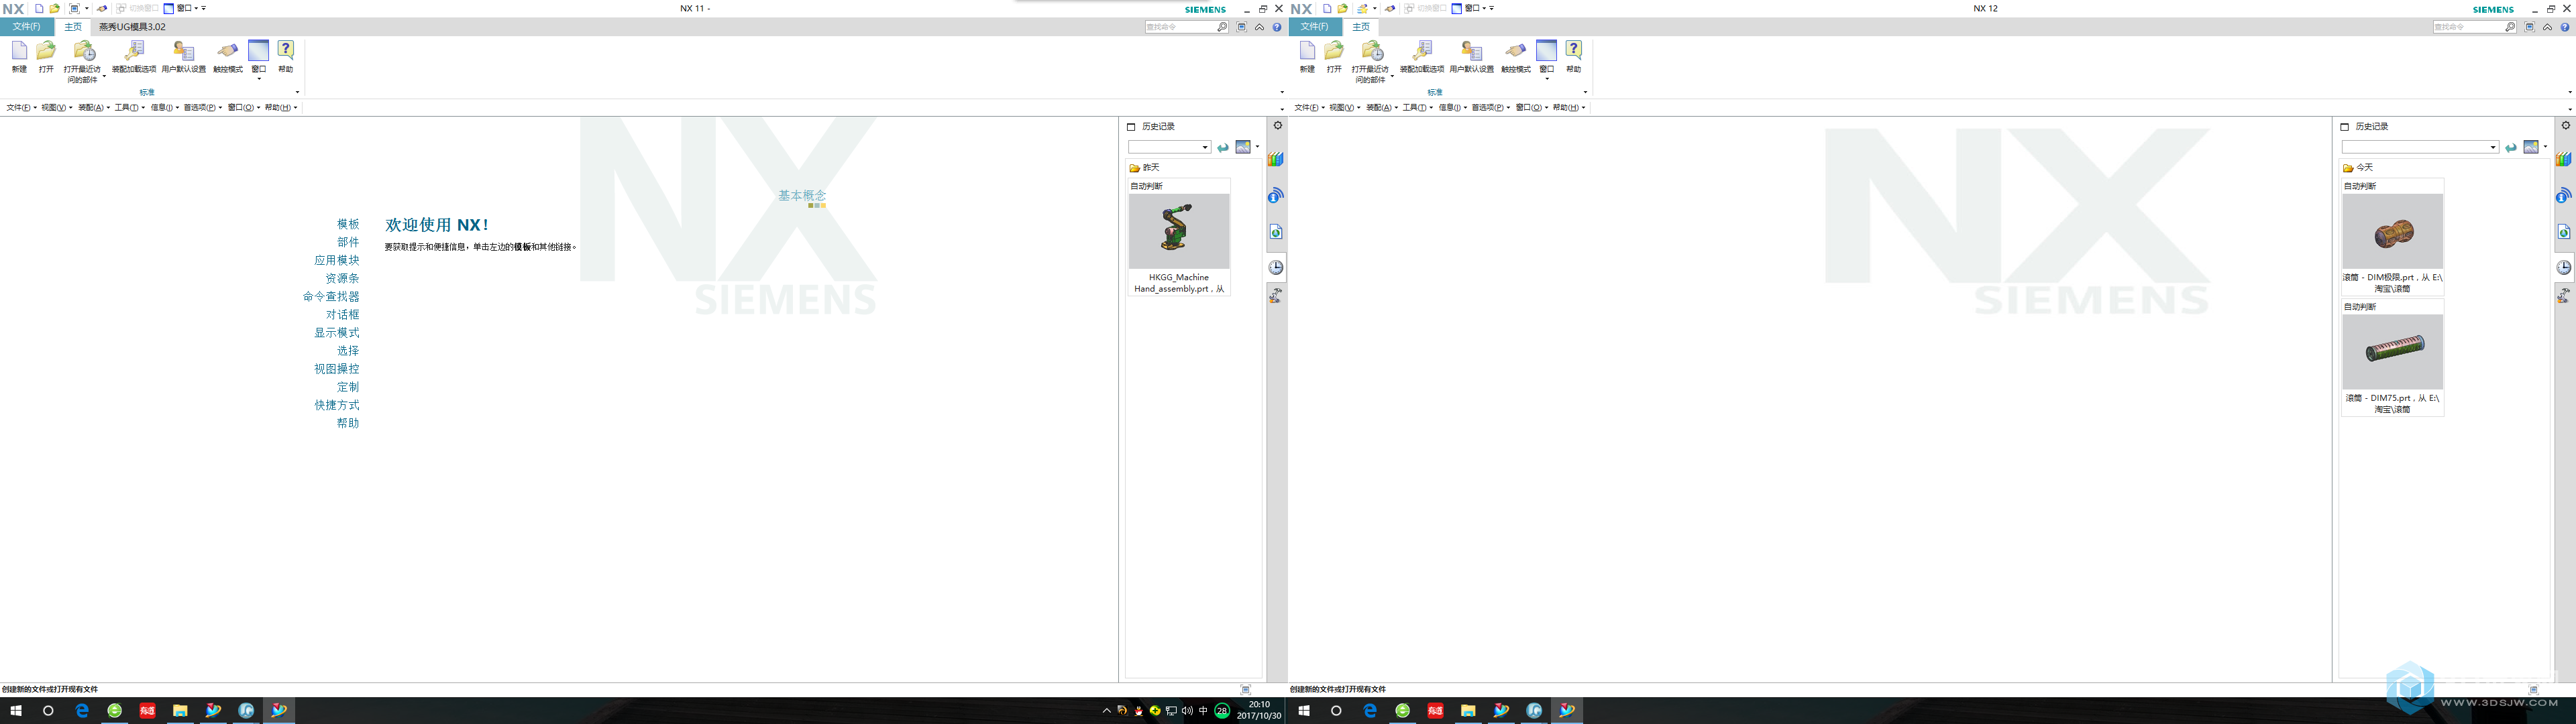Switch to 燕秀UG模具3.02 tab in NX 11
This screenshot has width=2576, height=724.
pos(132,27)
